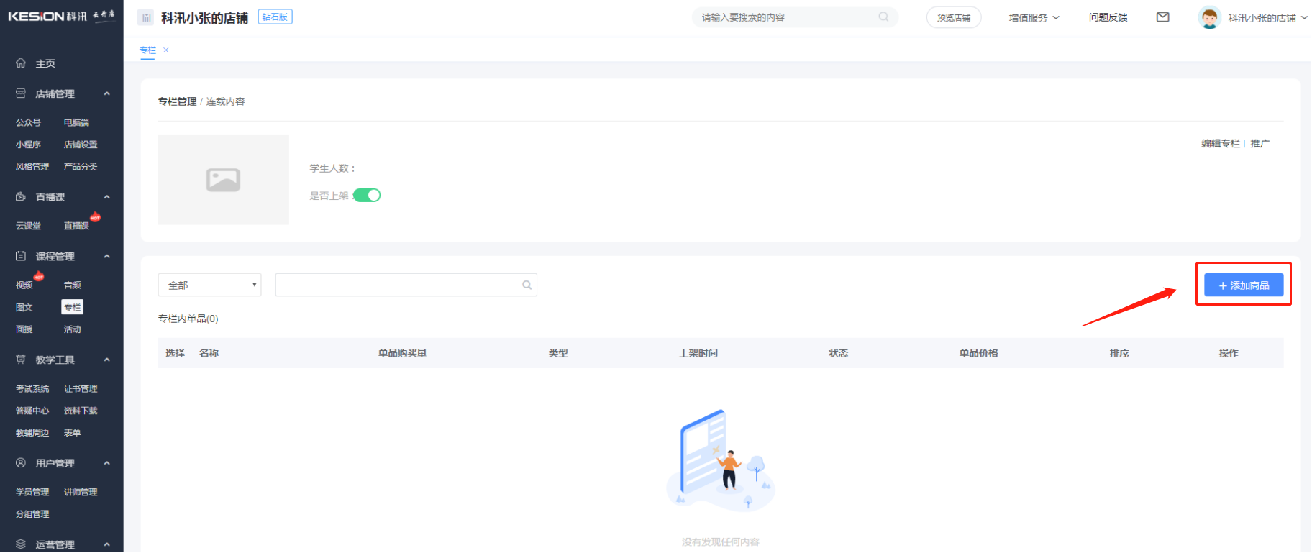
Task: Click the 添加商品 button
Action: (1244, 285)
